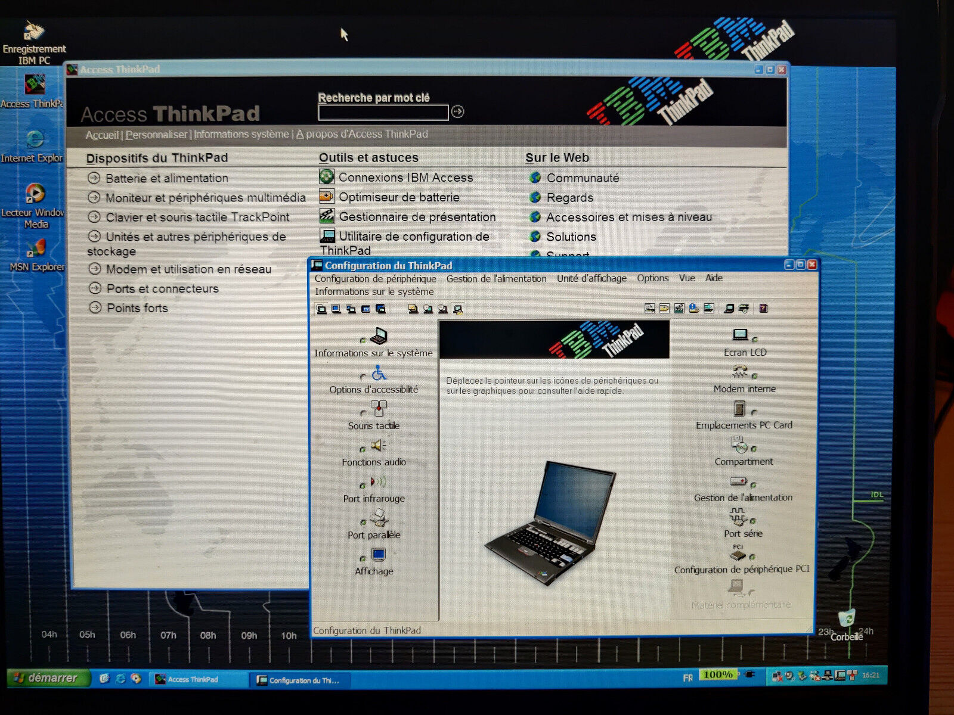Image resolution: width=954 pixels, height=715 pixels.
Task: Open Unité d'affichage menu
Action: coord(591,278)
